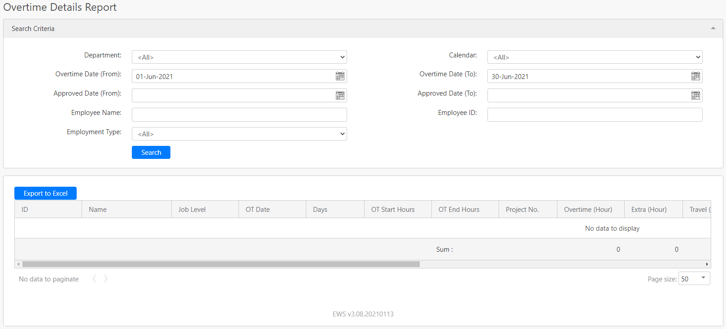Open calendar picker for Approved Date (From)
Screen dimensions: 726x329
(x=340, y=95)
